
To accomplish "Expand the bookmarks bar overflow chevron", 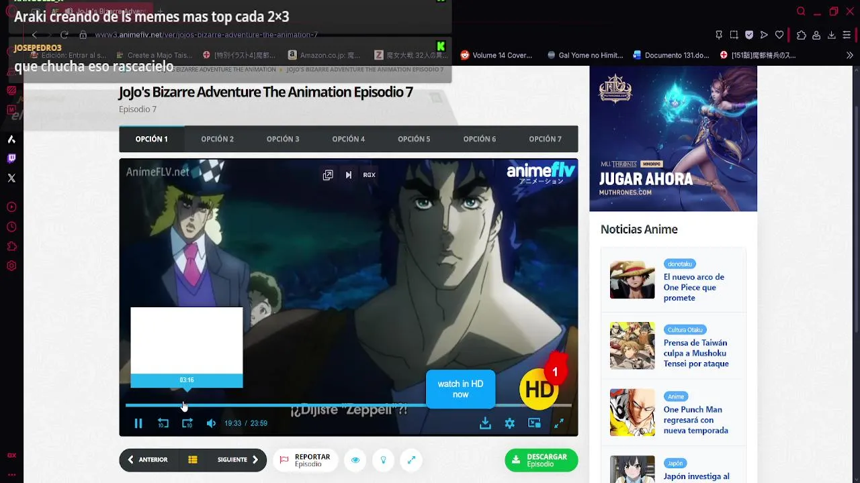I will pos(849,56).
